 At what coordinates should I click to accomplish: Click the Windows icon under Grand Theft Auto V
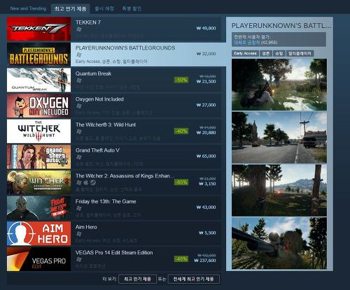tap(79, 157)
